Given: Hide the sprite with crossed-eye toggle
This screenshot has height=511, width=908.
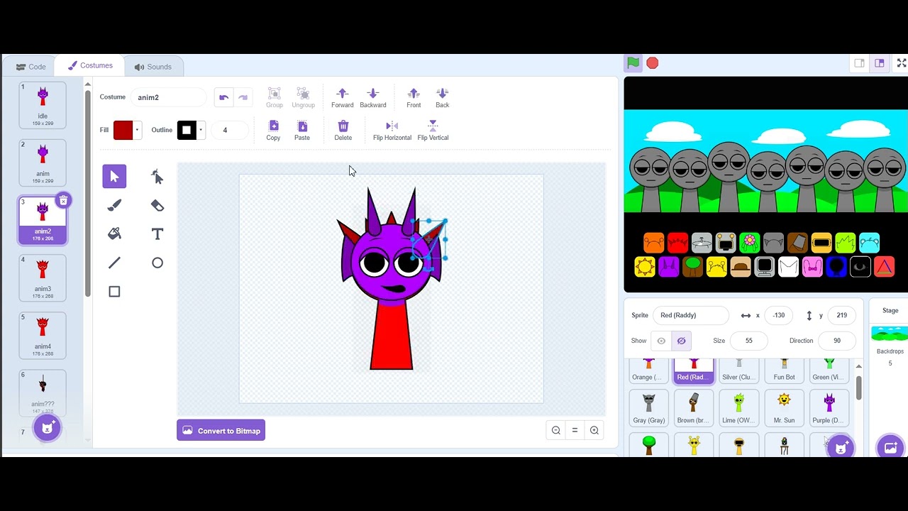Looking at the screenshot, I should [681, 341].
